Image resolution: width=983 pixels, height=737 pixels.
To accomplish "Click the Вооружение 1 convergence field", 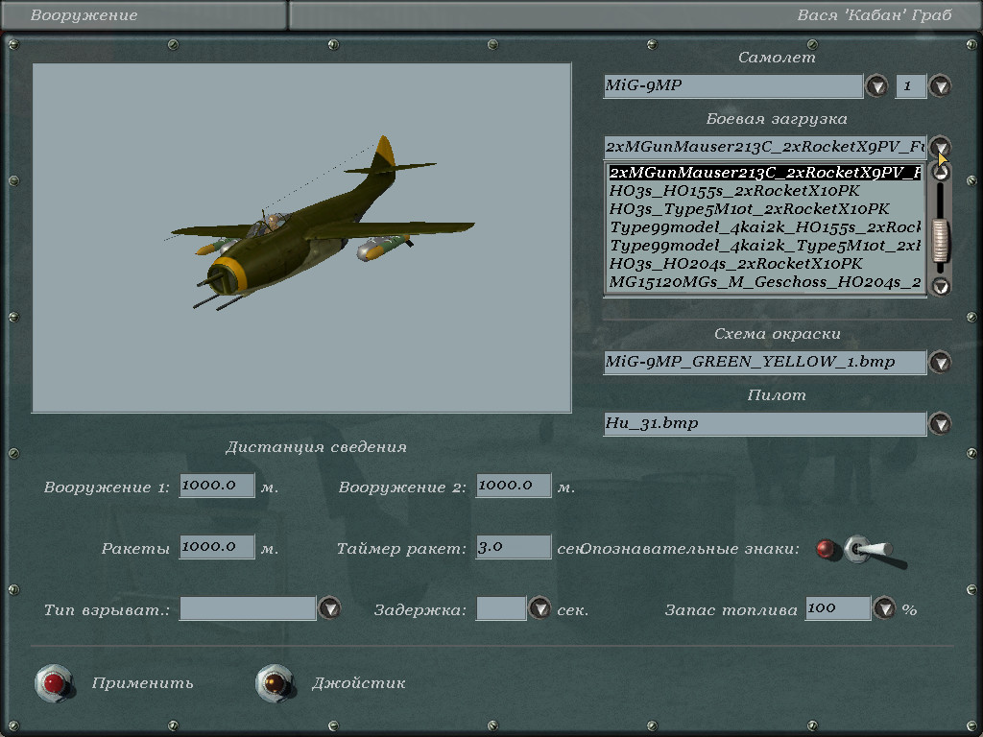I will pos(217,486).
